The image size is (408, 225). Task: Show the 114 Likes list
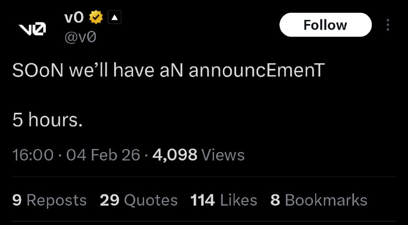pos(223,200)
